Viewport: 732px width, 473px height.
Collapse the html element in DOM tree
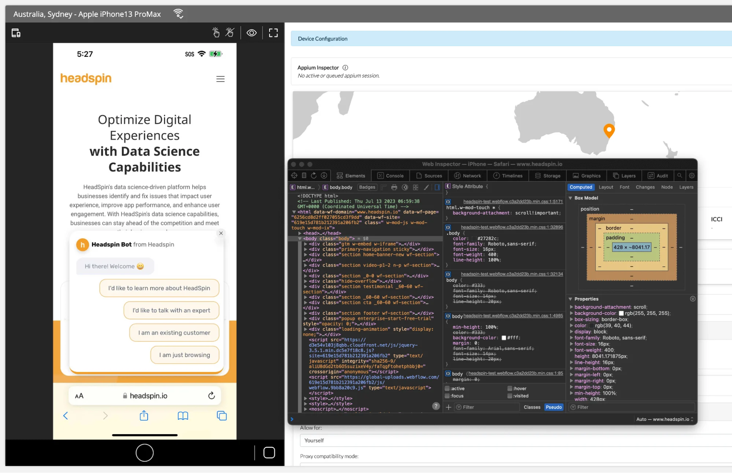pyautogui.click(x=294, y=212)
